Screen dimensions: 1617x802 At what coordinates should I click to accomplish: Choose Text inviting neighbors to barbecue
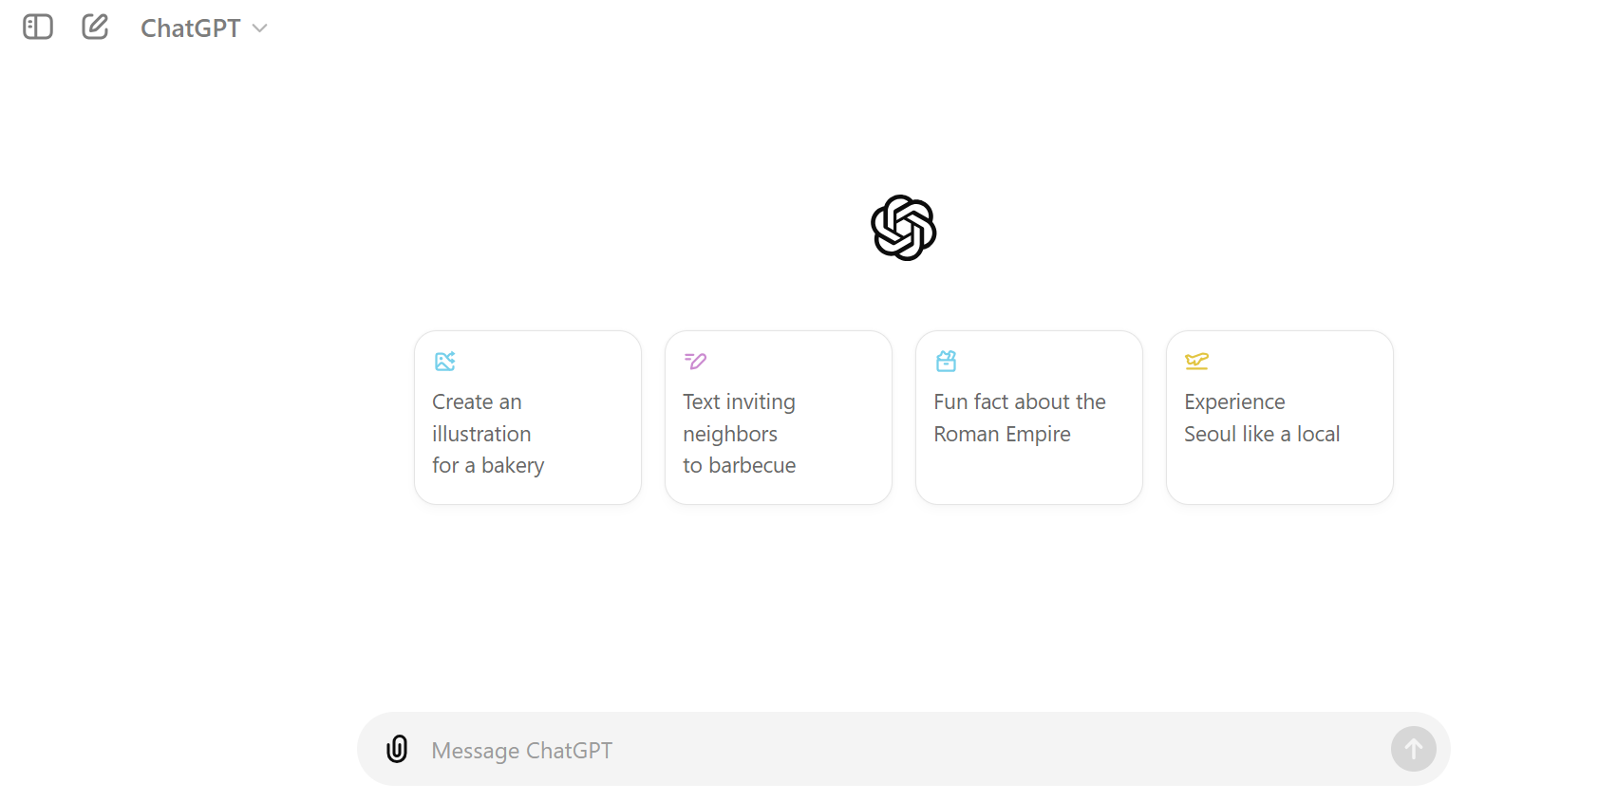[x=779, y=418]
